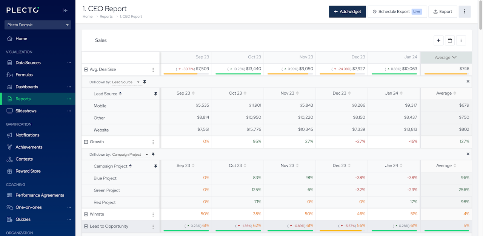
Task: Collapse the sidebar using the arrow icon
Action: (65, 11)
